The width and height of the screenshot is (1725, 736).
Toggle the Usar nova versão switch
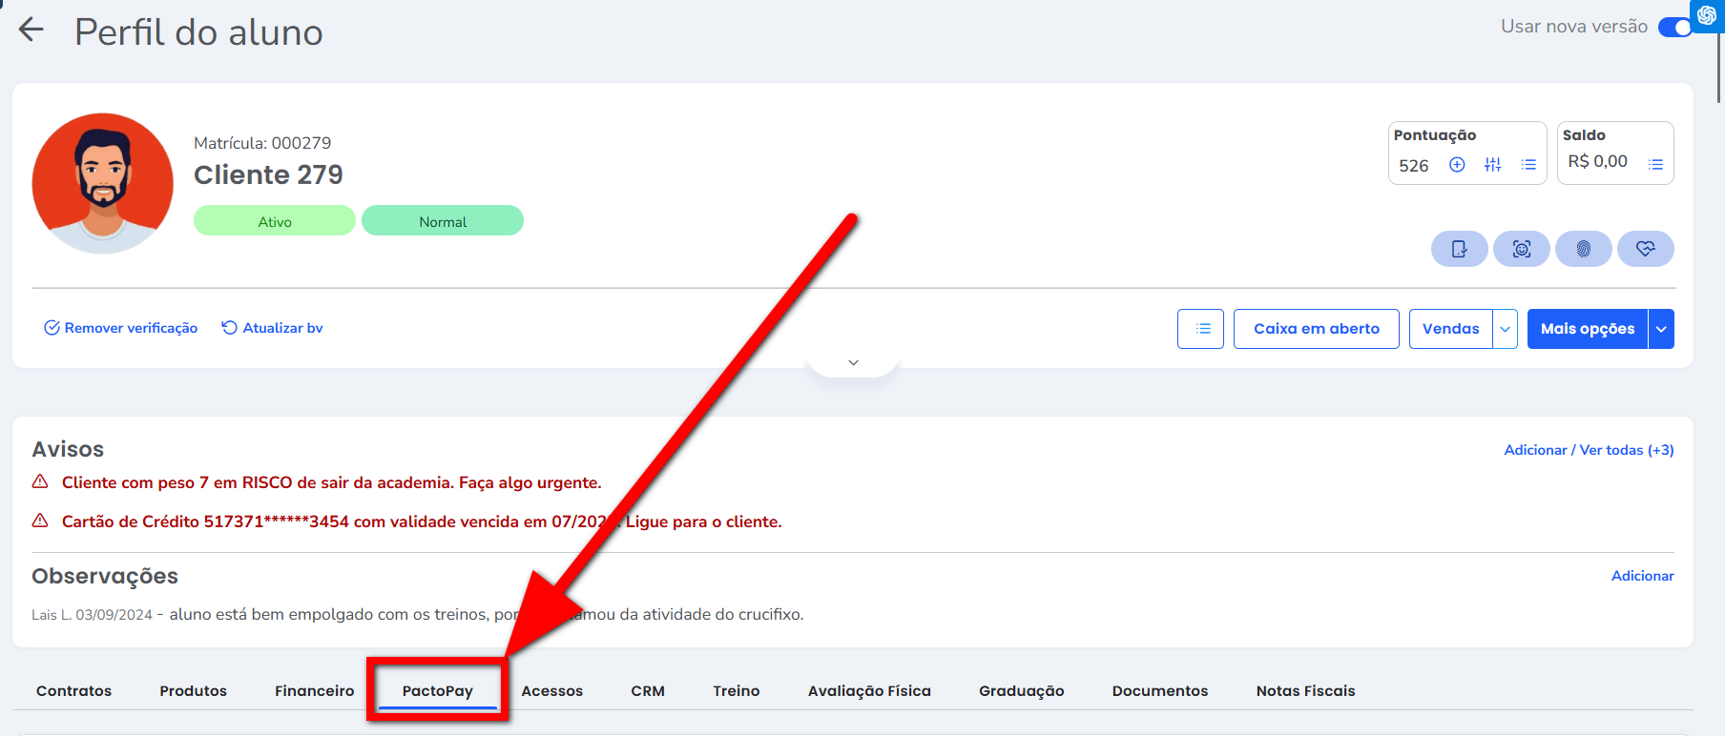(x=1675, y=27)
